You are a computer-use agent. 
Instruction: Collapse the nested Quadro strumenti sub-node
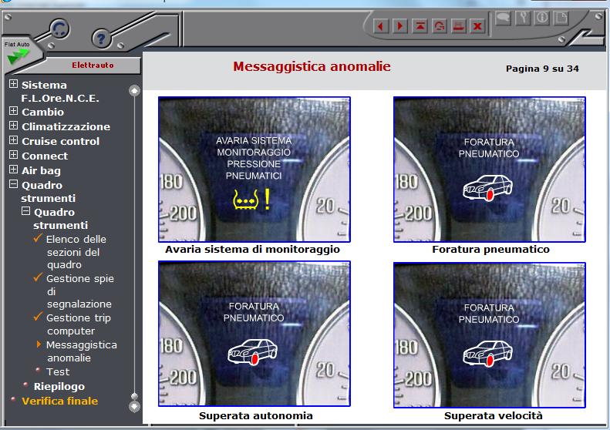click(x=25, y=211)
